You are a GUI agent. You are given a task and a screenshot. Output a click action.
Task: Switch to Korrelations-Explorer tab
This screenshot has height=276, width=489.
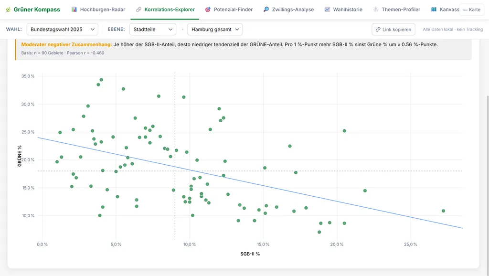pos(166,10)
